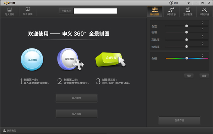Image resolution: width=213 pixels, height=134 pixels.
Task: Maximize the application window
Action: pyautogui.click(x=202, y=3)
